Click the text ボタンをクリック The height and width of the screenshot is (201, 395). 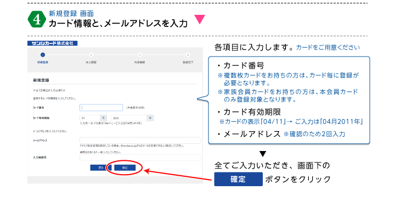(x=298, y=180)
